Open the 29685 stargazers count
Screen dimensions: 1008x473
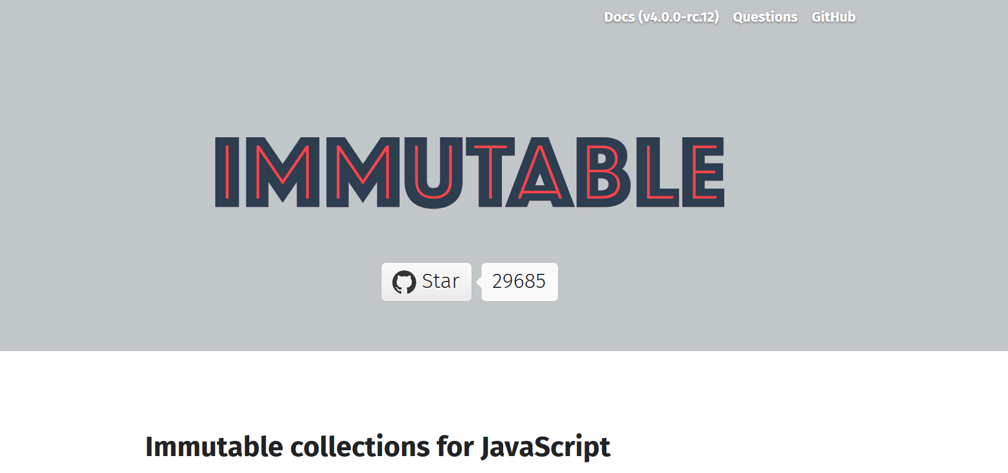[x=519, y=281]
